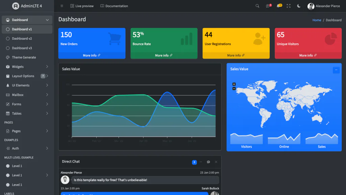The width and height of the screenshot is (346, 195).
Task: Select Dashboard v1 in the sidebar
Action: coord(27,29)
